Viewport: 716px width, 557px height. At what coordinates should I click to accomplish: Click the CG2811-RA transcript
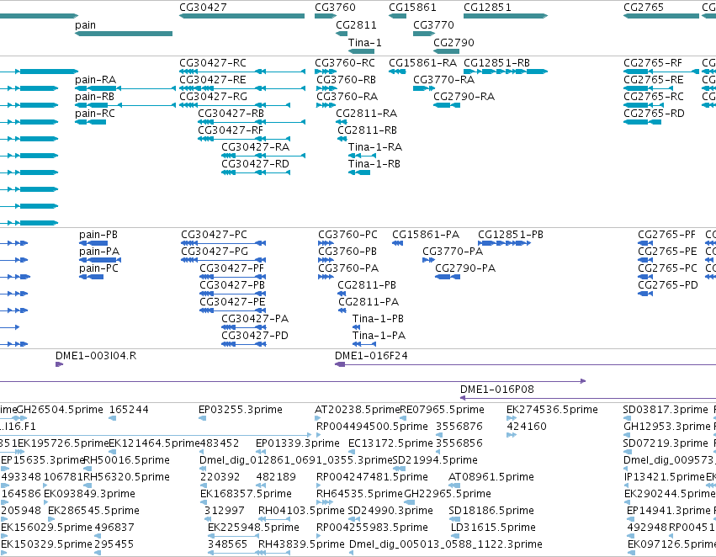coord(367,114)
